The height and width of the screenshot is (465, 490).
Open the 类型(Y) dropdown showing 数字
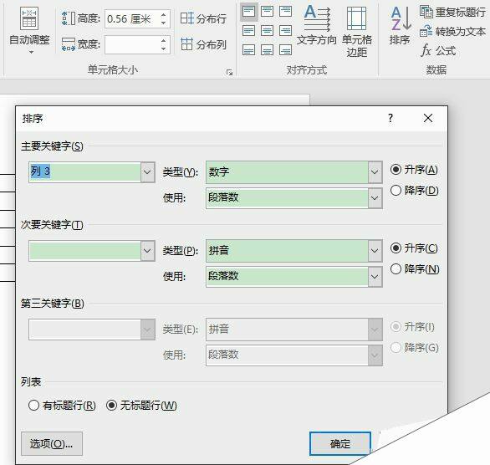[x=375, y=172]
